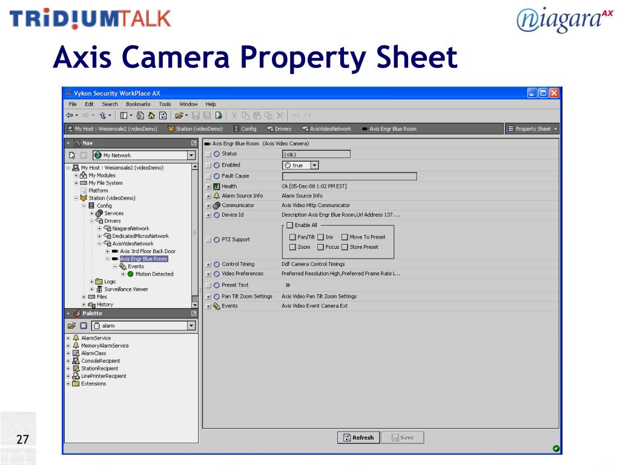This screenshot has height=465, width=620.
Task: Select Surveillance Viewer in the nav tree
Action: [126, 289]
